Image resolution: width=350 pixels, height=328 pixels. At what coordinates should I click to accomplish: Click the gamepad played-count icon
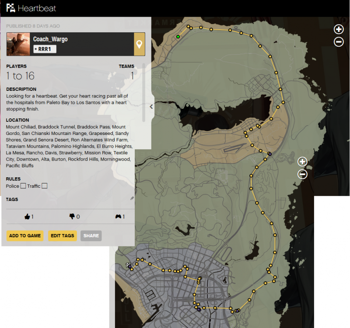pyautogui.click(x=118, y=217)
